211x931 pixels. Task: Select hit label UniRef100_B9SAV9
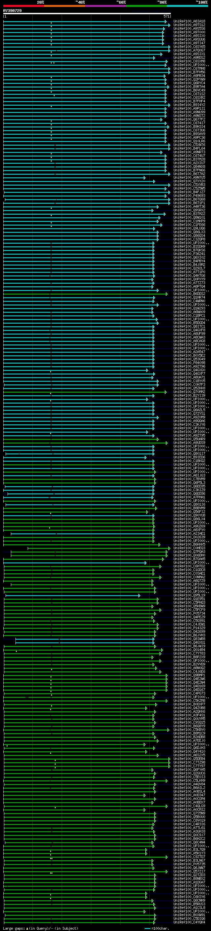pyautogui.click(x=189, y=134)
